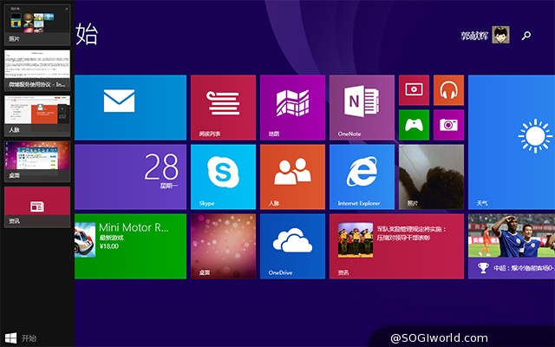This screenshot has height=347, width=555.
Task: Open the Photos (照片) live tile
Action: [431, 177]
